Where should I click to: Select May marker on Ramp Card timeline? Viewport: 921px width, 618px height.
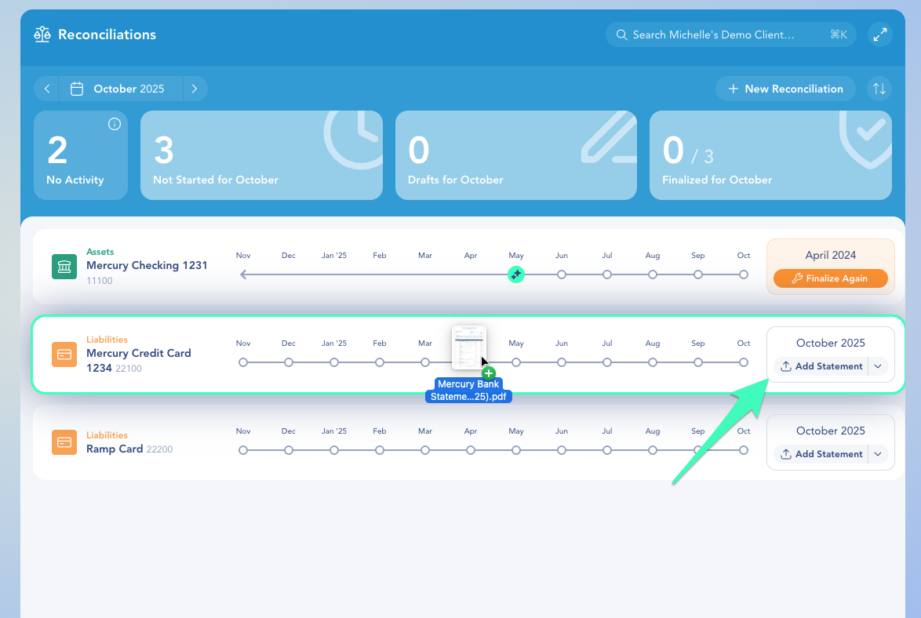click(x=516, y=450)
